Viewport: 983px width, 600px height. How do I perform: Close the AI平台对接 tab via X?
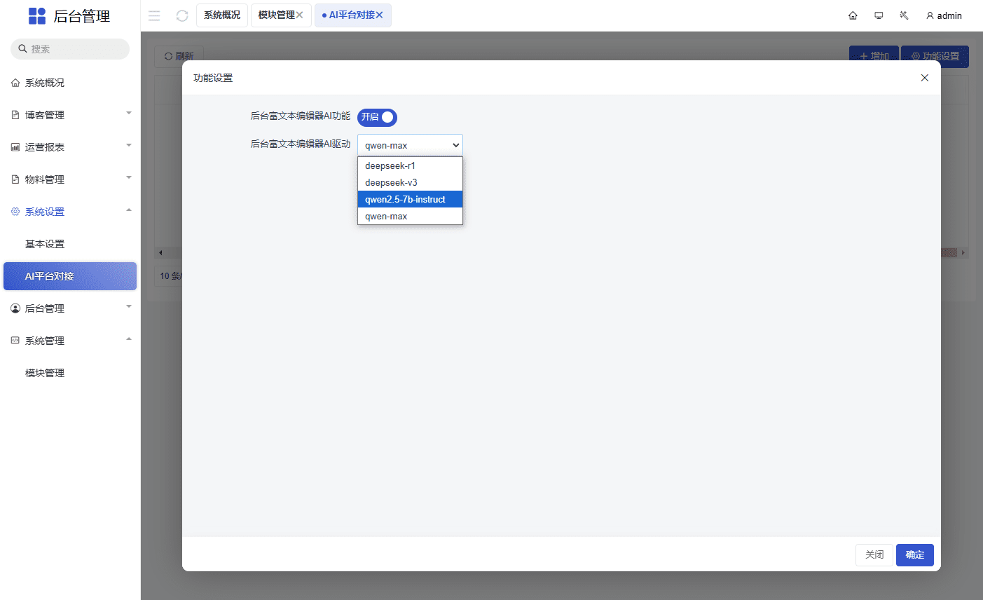pyautogui.click(x=380, y=15)
